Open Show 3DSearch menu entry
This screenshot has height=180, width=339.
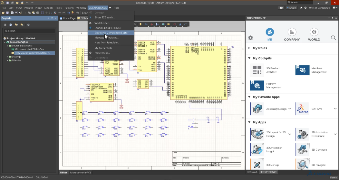coord(105,17)
